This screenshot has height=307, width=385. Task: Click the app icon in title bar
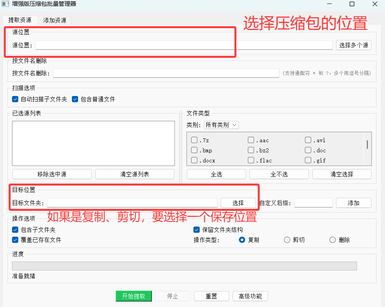point(5,4)
